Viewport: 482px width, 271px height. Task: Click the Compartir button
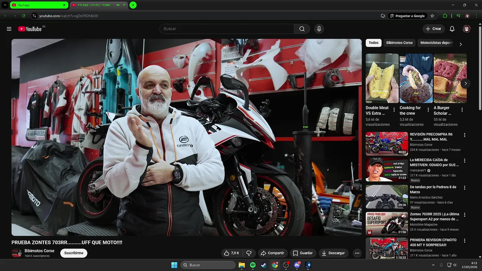(273, 253)
